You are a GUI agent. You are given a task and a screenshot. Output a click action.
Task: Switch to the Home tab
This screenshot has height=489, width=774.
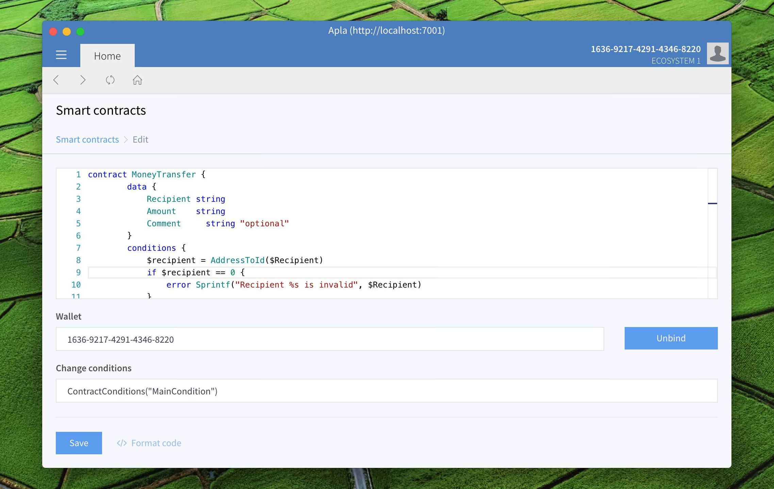point(107,56)
